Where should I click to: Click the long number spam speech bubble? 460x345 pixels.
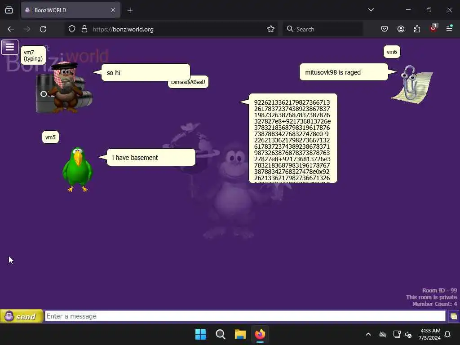point(293,138)
